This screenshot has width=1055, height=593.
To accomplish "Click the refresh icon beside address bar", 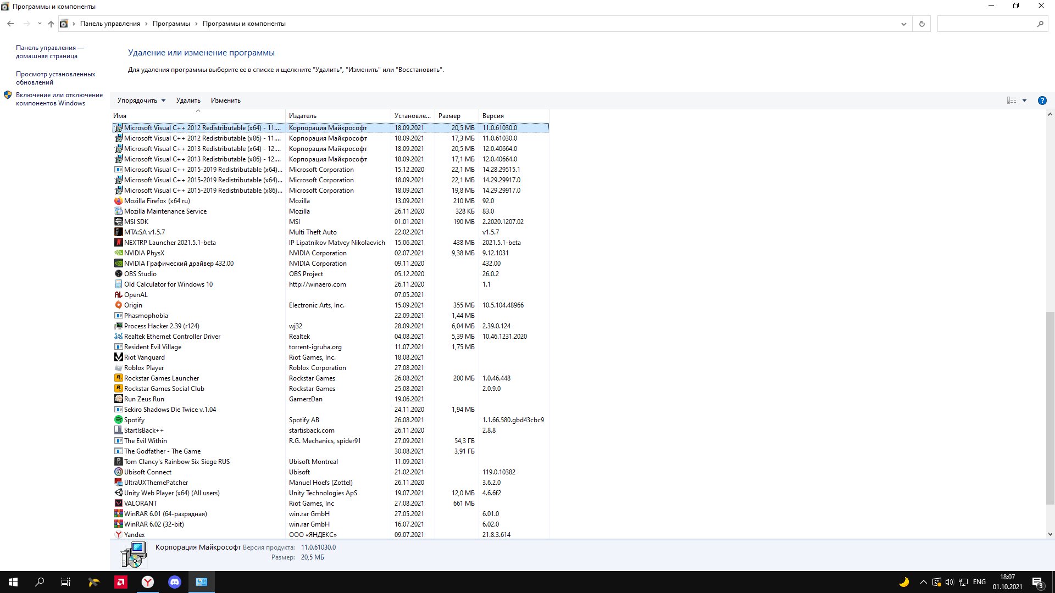I will [x=921, y=24].
